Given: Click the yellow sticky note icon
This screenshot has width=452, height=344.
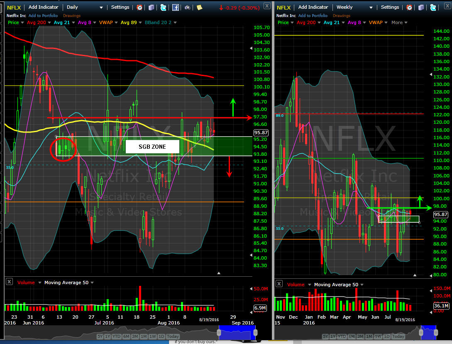Looking at the screenshot, I should 200,7.
